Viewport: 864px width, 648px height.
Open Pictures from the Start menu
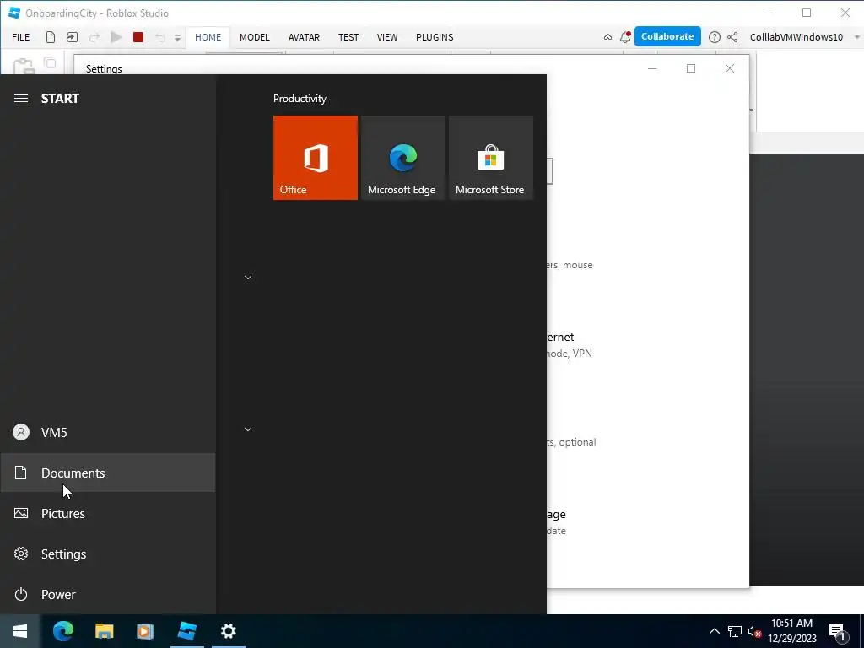tap(108, 513)
